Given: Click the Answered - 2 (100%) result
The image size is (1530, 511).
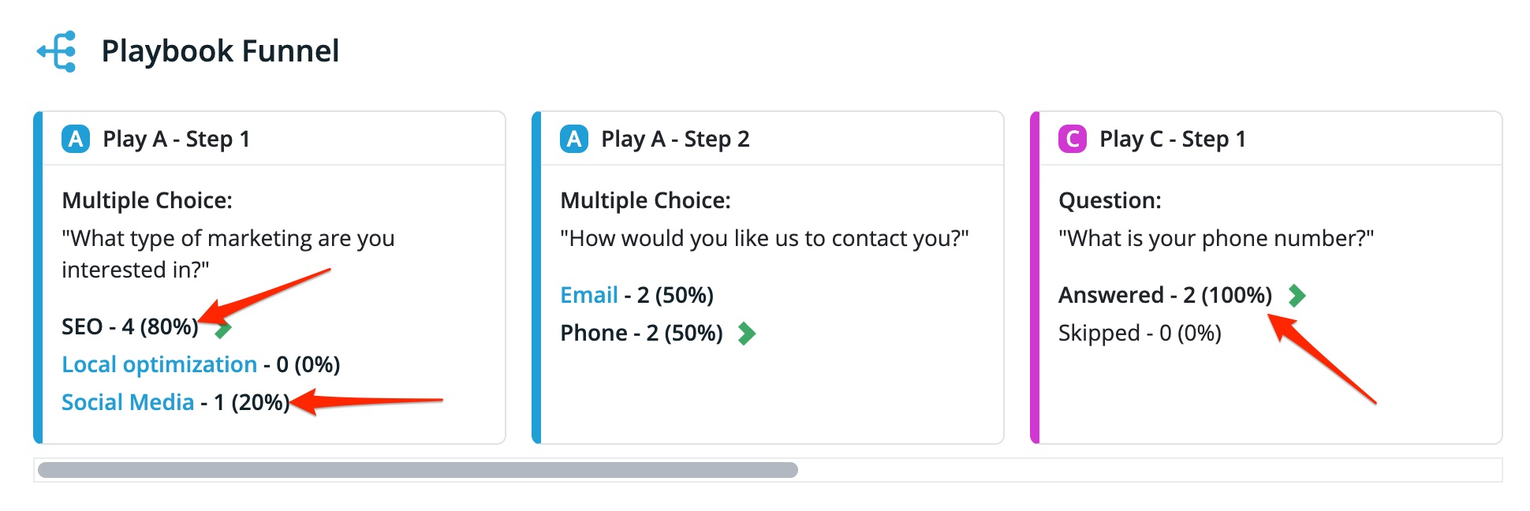Looking at the screenshot, I should pos(1165,295).
